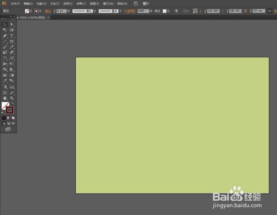Open the 编辑(E) Edit menu
This screenshot has height=215, width=277.
click(28, 3)
